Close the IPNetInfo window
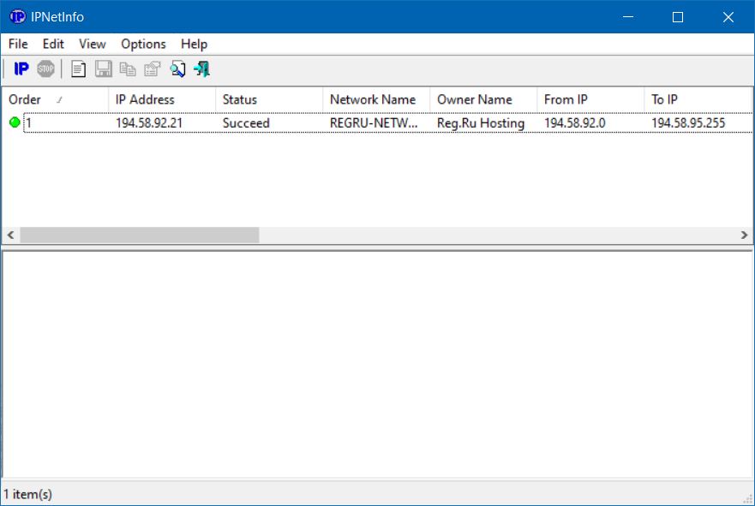Image resolution: width=755 pixels, height=506 pixels. tap(728, 17)
